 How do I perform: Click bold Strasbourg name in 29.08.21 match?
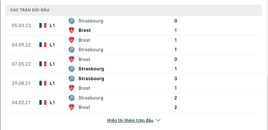[91, 78]
